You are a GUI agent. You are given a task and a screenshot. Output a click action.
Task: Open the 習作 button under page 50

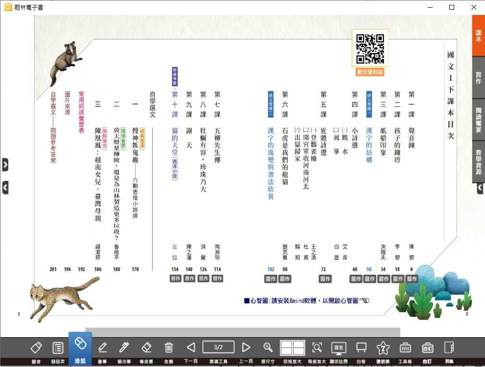point(369,279)
